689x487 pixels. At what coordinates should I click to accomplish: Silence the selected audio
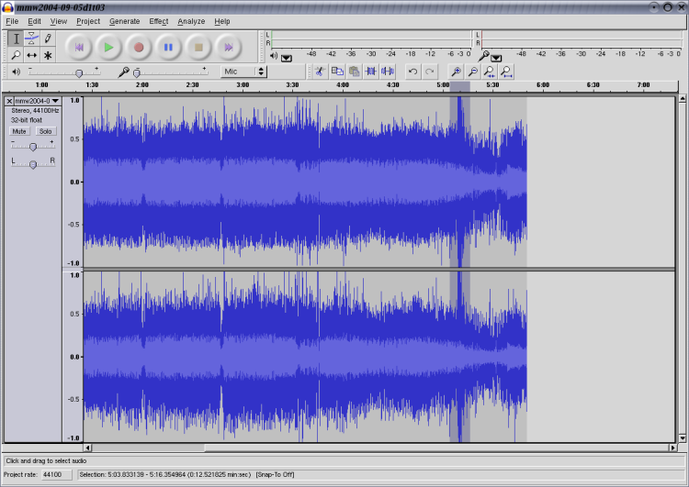point(388,71)
